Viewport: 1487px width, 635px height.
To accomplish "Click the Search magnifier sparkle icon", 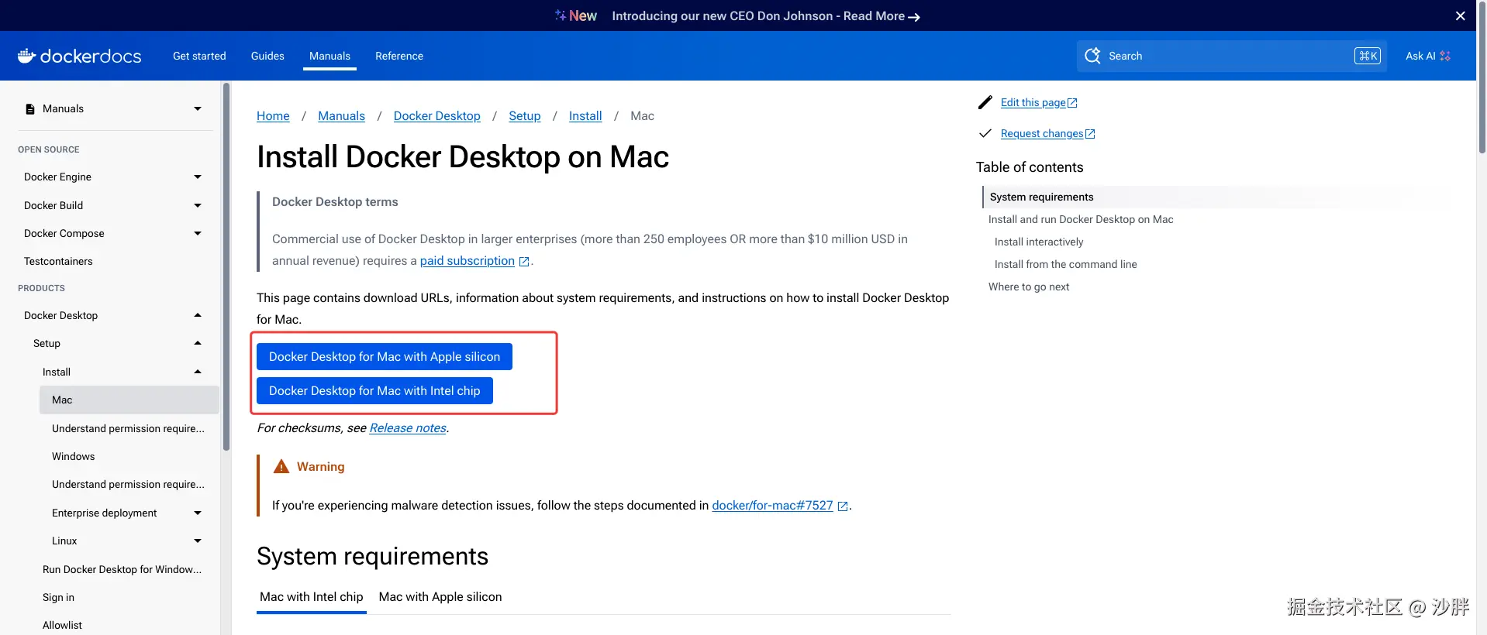I will point(1092,56).
